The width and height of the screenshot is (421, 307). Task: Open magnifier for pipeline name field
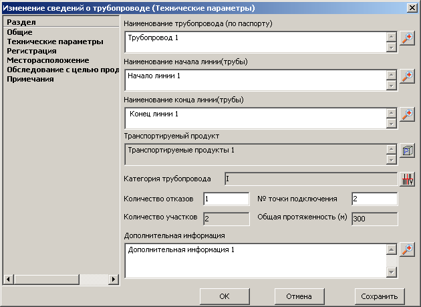tap(407, 38)
